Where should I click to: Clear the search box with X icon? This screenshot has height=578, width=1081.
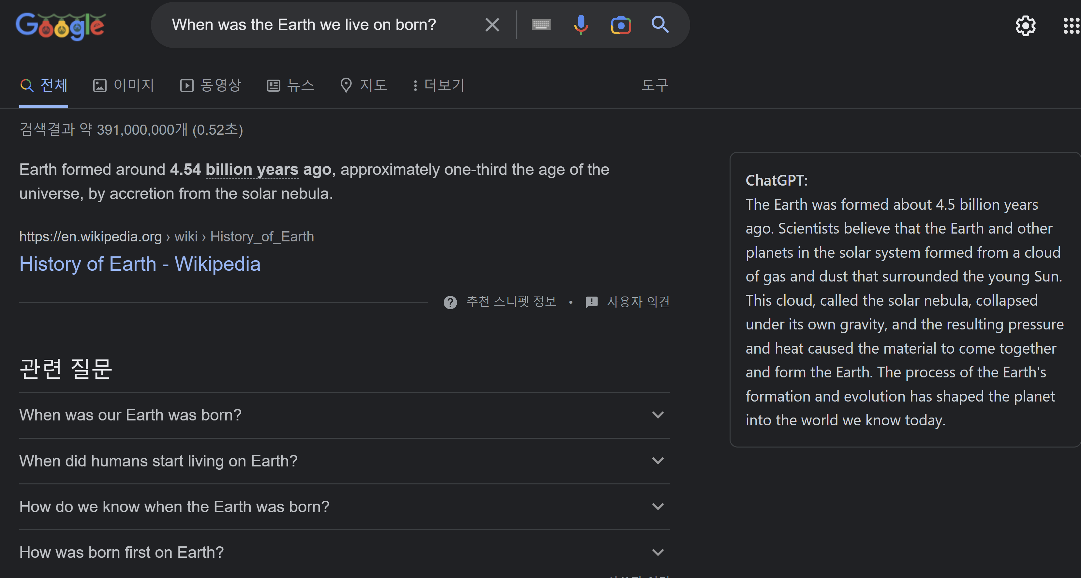pos(492,25)
